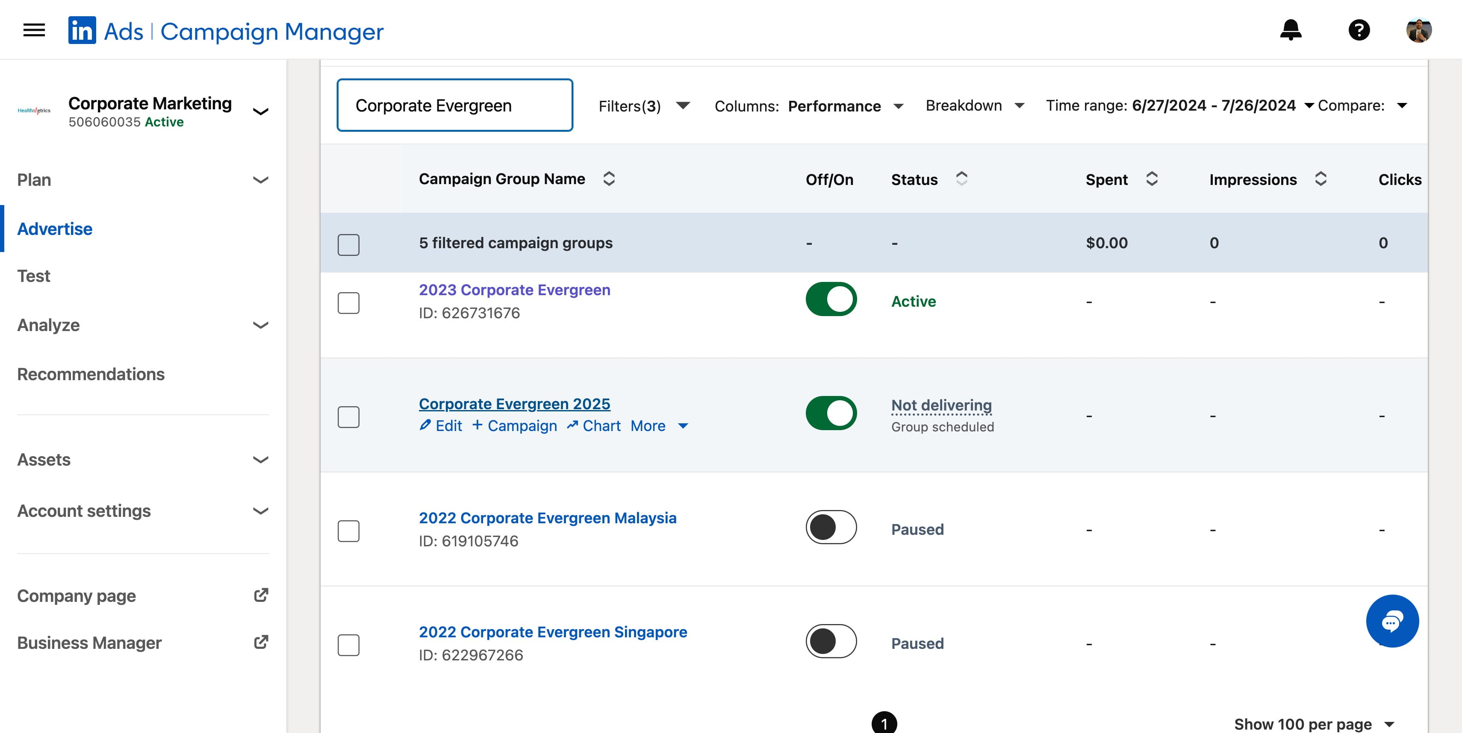Image resolution: width=1462 pixels, height=733 pixels.
Task: Open the profile avatar menu
Action: [x=1419, y=31]
